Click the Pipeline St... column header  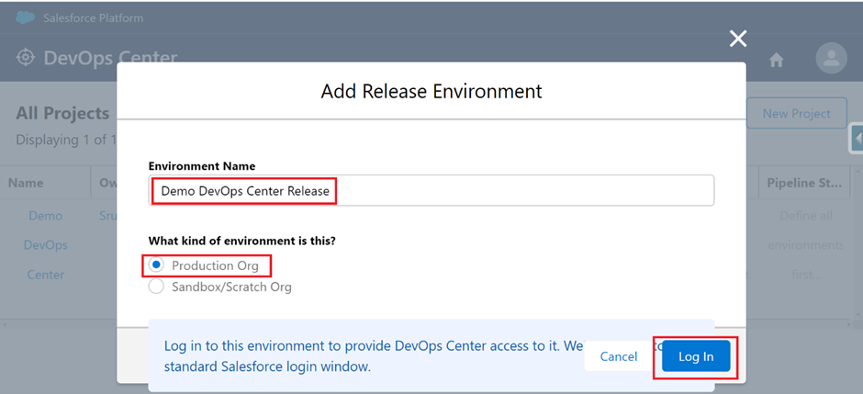point(804,183)
